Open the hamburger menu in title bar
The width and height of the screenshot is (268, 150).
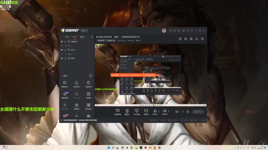tap(192, 31)
